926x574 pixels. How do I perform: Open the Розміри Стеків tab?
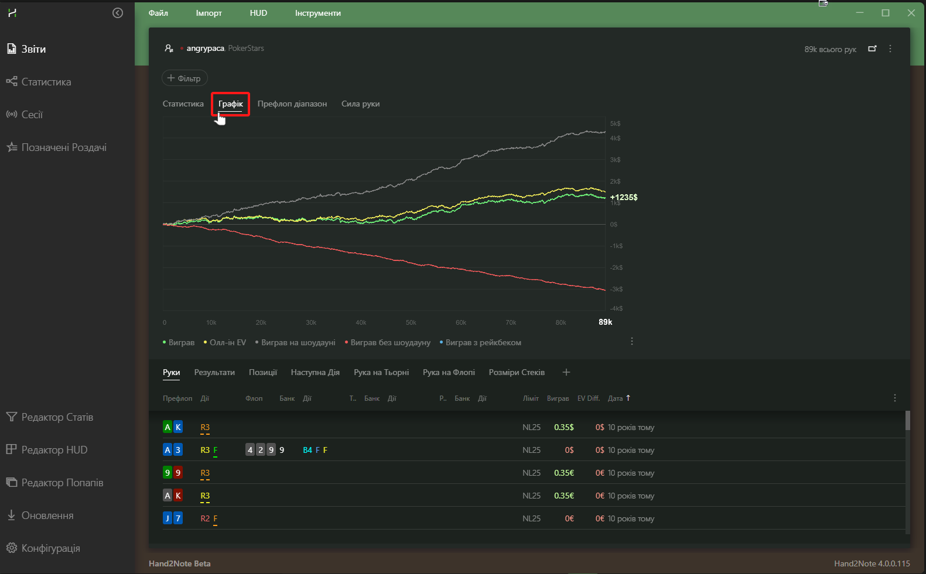(x=517, y=372)
